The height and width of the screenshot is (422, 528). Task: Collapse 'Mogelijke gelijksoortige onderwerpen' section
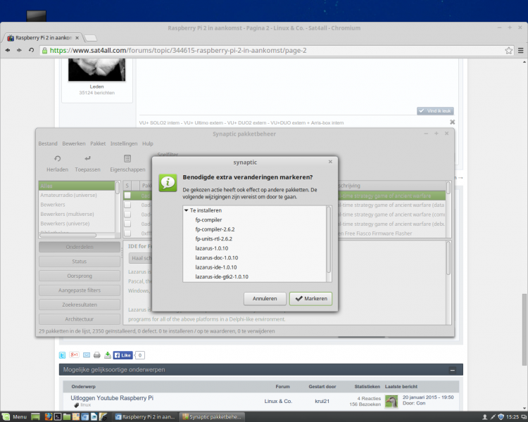coord(452,369)
